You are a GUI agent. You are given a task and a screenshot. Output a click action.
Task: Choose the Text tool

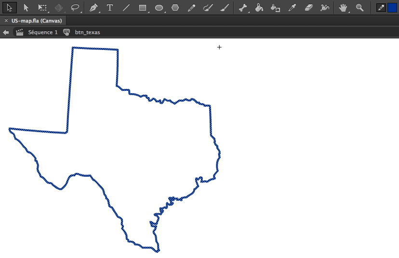[x=110, y=8]
